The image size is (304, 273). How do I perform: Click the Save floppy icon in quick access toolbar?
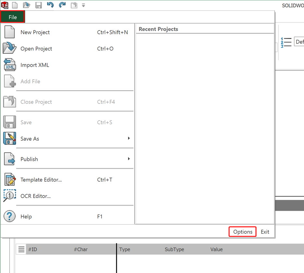pos(39,5)
